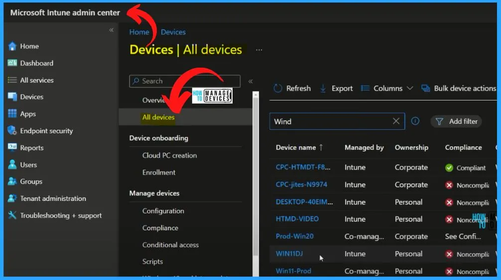Open Conditional access item
501x280 pixels.
171,245
